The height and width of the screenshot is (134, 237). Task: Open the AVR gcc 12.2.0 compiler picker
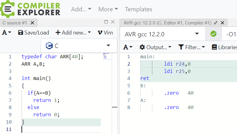(162, 34)
